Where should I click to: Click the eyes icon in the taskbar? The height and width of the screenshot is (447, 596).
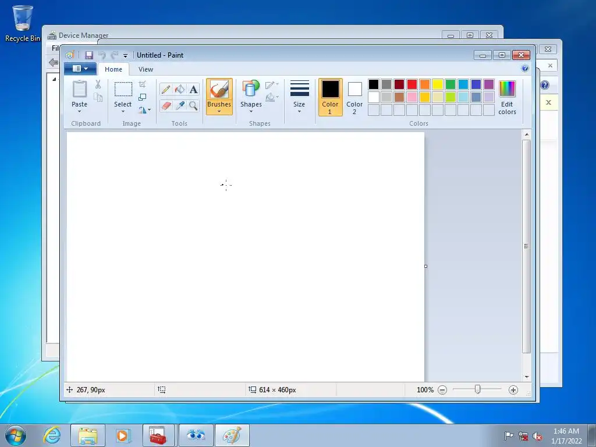tap(196, 435)
